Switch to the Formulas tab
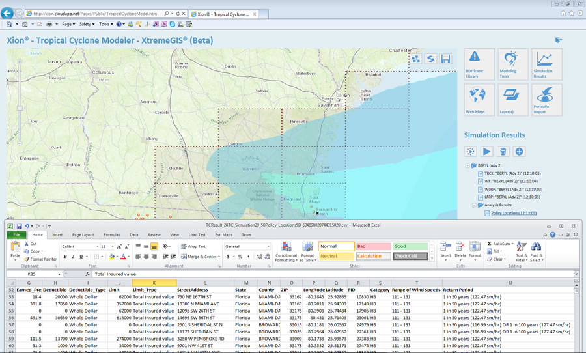This screenshot has width=586, height=353. click(112, 235)
